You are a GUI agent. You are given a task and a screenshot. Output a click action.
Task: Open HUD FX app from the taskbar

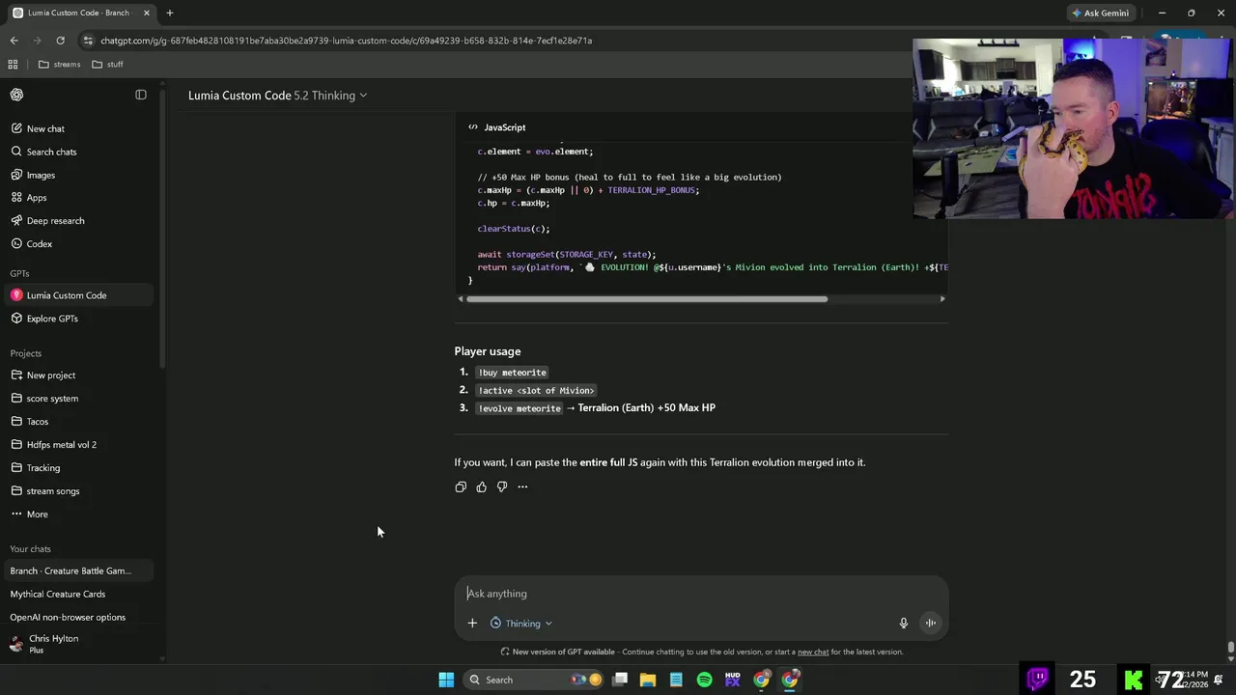coord(733,680)
